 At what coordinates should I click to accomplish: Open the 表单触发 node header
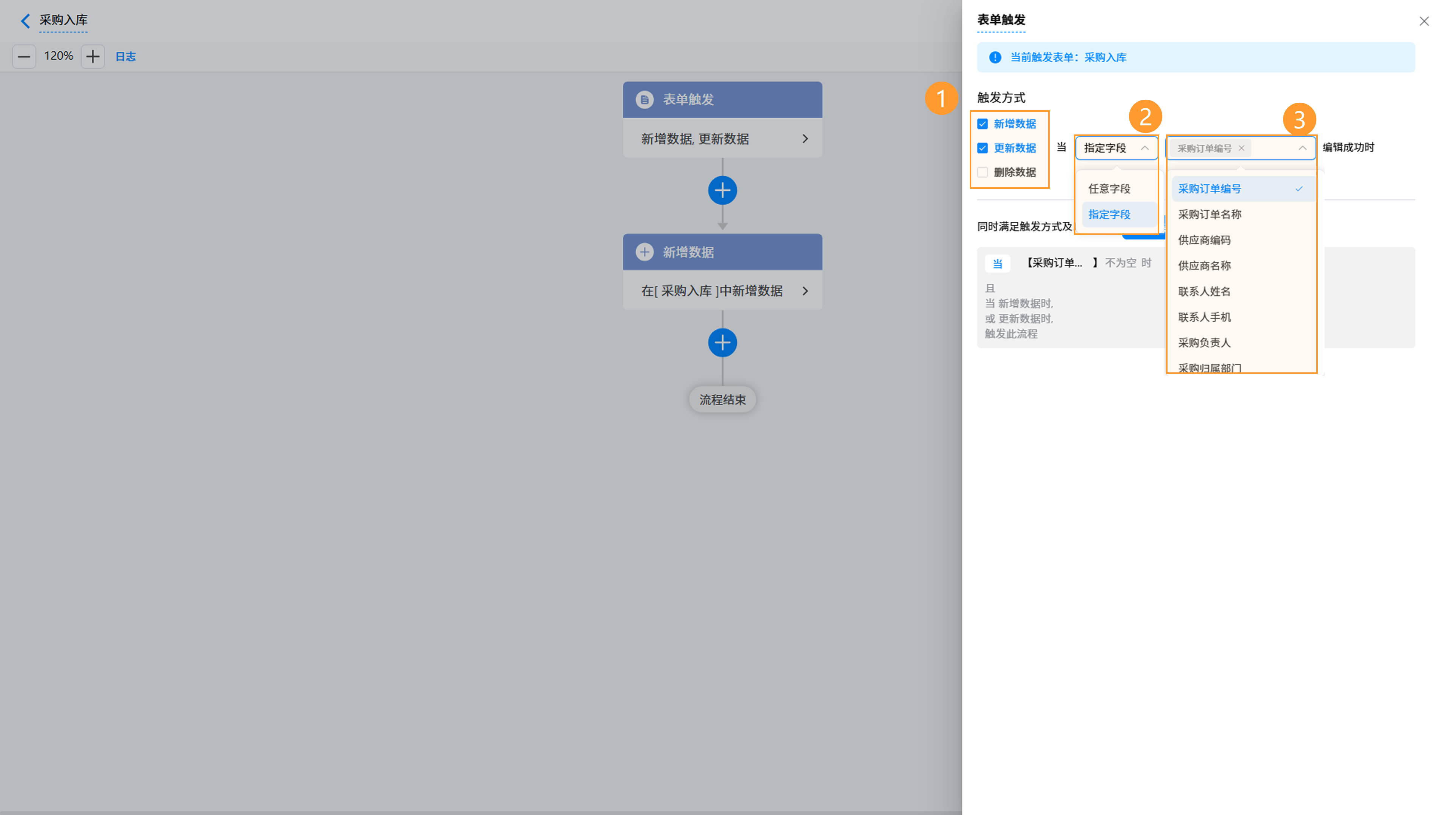coord(722,100)
